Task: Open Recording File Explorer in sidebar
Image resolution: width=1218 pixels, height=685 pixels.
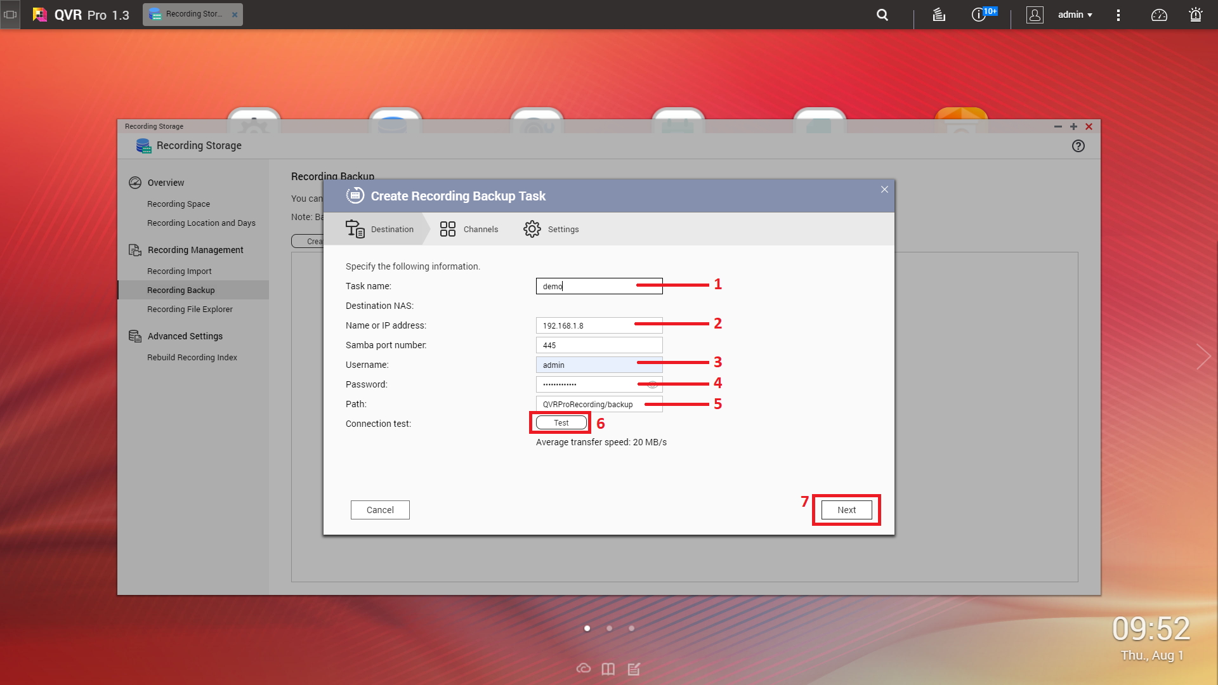Action: point(190,310)
